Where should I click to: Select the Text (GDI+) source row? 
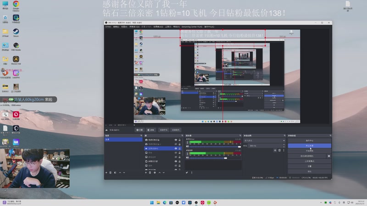point(163,148)
